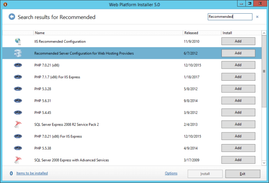Click the Install column header
The width and height of the screenshot is (269, 183).
[241, 33]
